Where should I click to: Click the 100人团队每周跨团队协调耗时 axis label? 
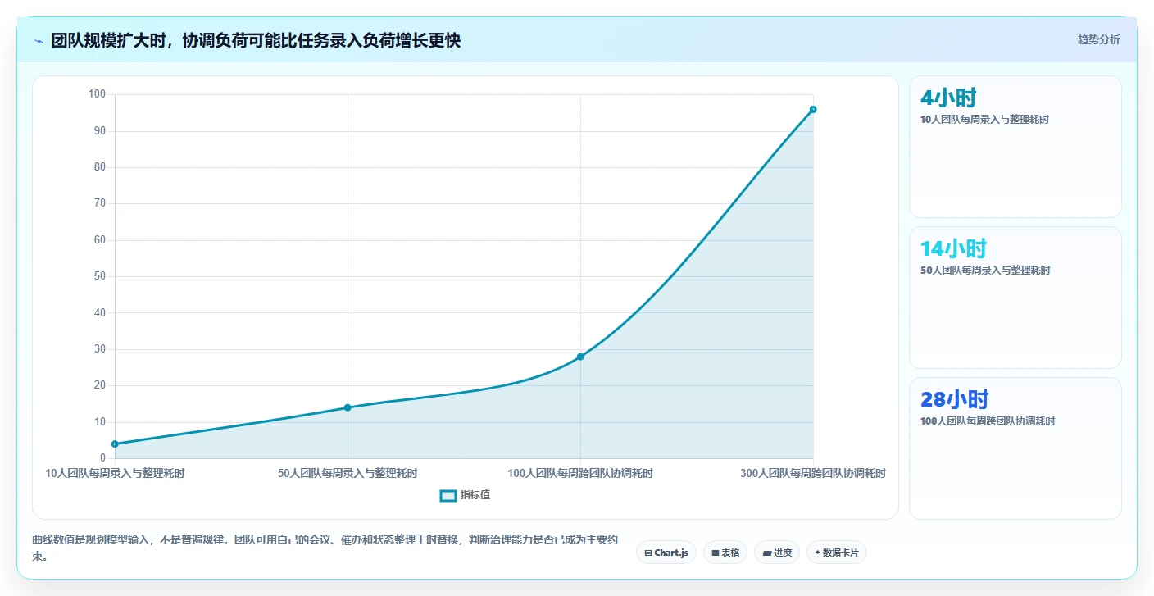(580, 473)
